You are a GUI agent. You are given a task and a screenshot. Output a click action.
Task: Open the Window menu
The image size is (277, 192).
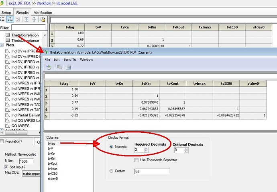click(x=87, y=60)
